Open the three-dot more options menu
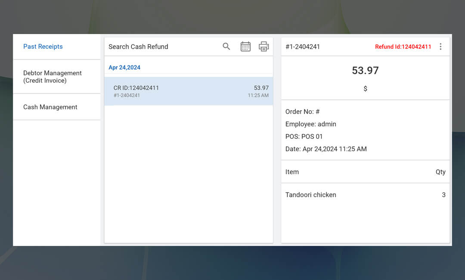The height and width of the screenshot is (280, 465). coord(440,47)
